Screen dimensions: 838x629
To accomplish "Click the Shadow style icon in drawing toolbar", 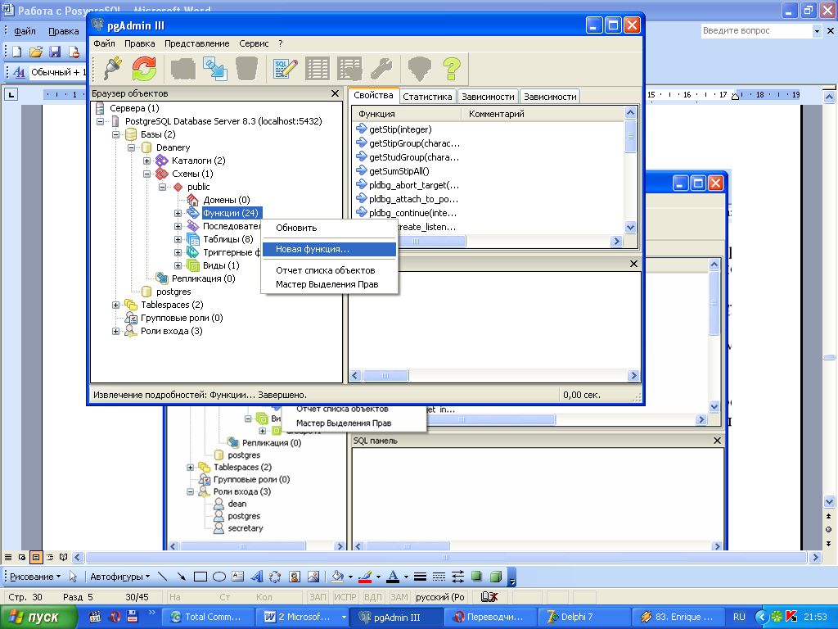I will (x=477, y=577).
